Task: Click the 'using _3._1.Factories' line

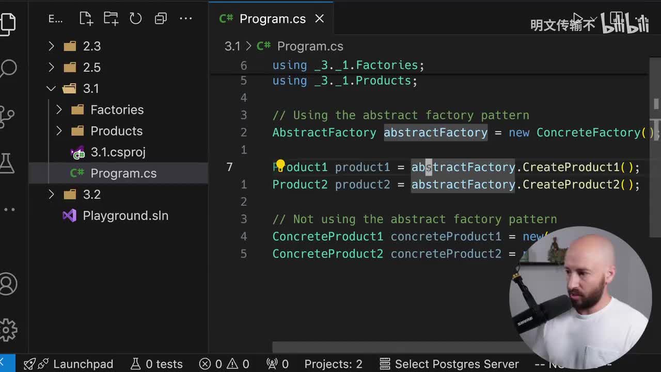Action: pyautogui.click(x=348, y=65)
